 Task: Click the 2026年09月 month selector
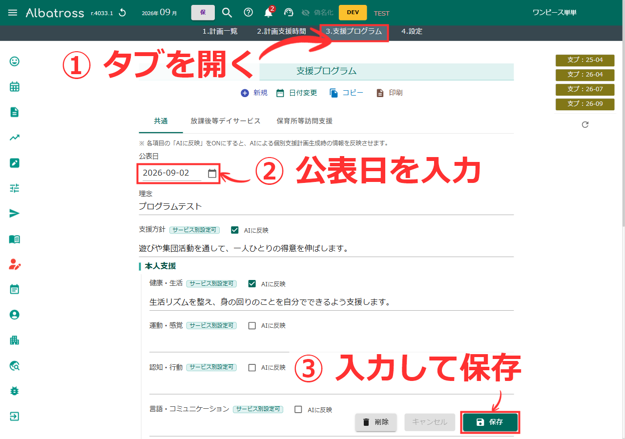coord(159,13)
